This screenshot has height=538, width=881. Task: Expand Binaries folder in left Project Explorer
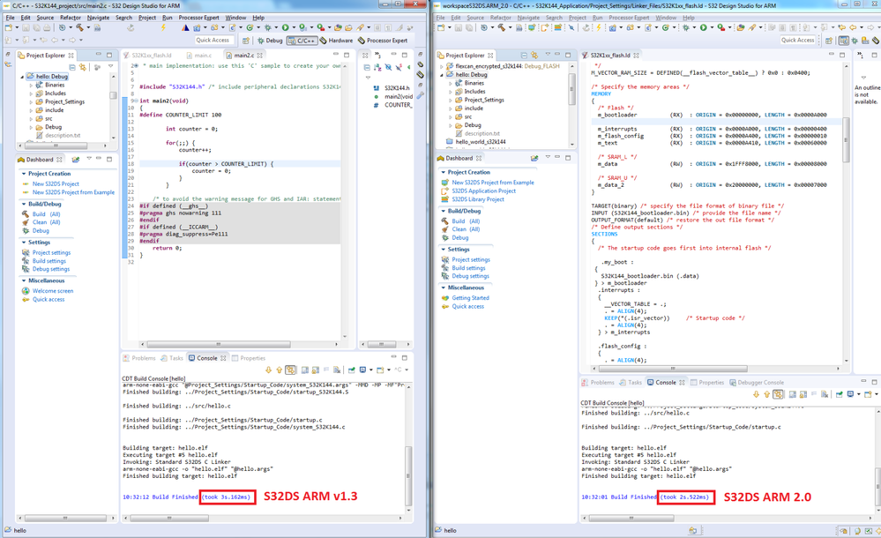[31, 85]
